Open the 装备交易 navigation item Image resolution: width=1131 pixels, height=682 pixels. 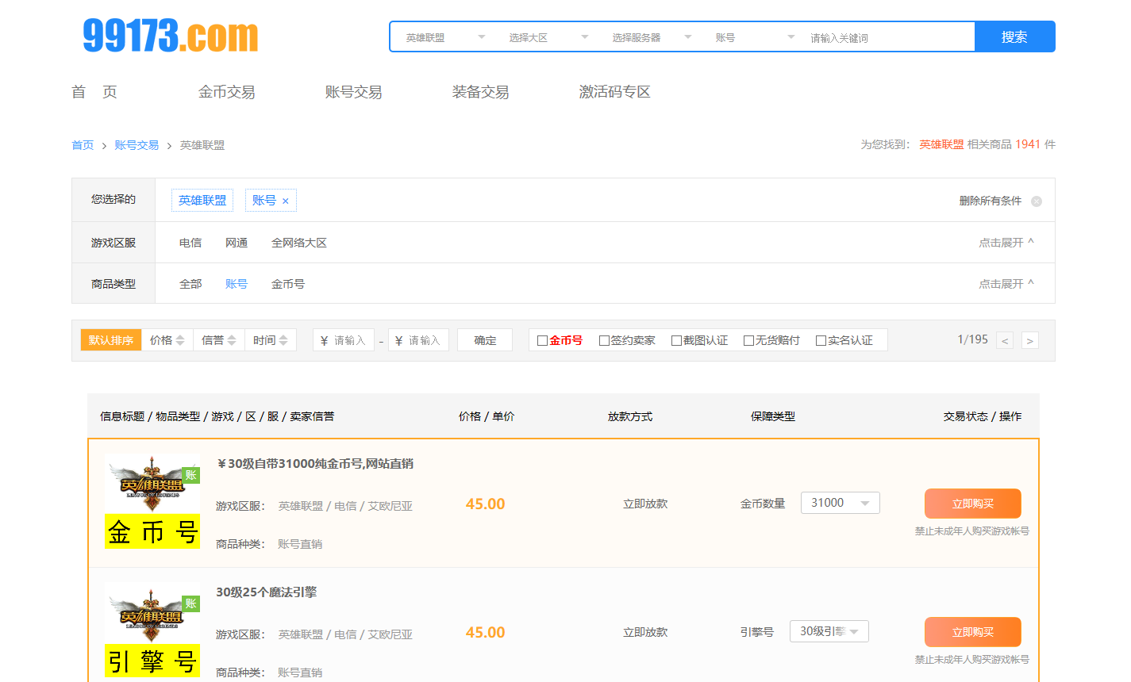coord(481,92)
